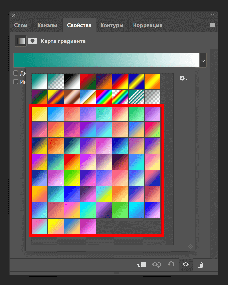Delete the adjustment using the trash icon
The image size is (228, 285).
click(x=200, y=265)
